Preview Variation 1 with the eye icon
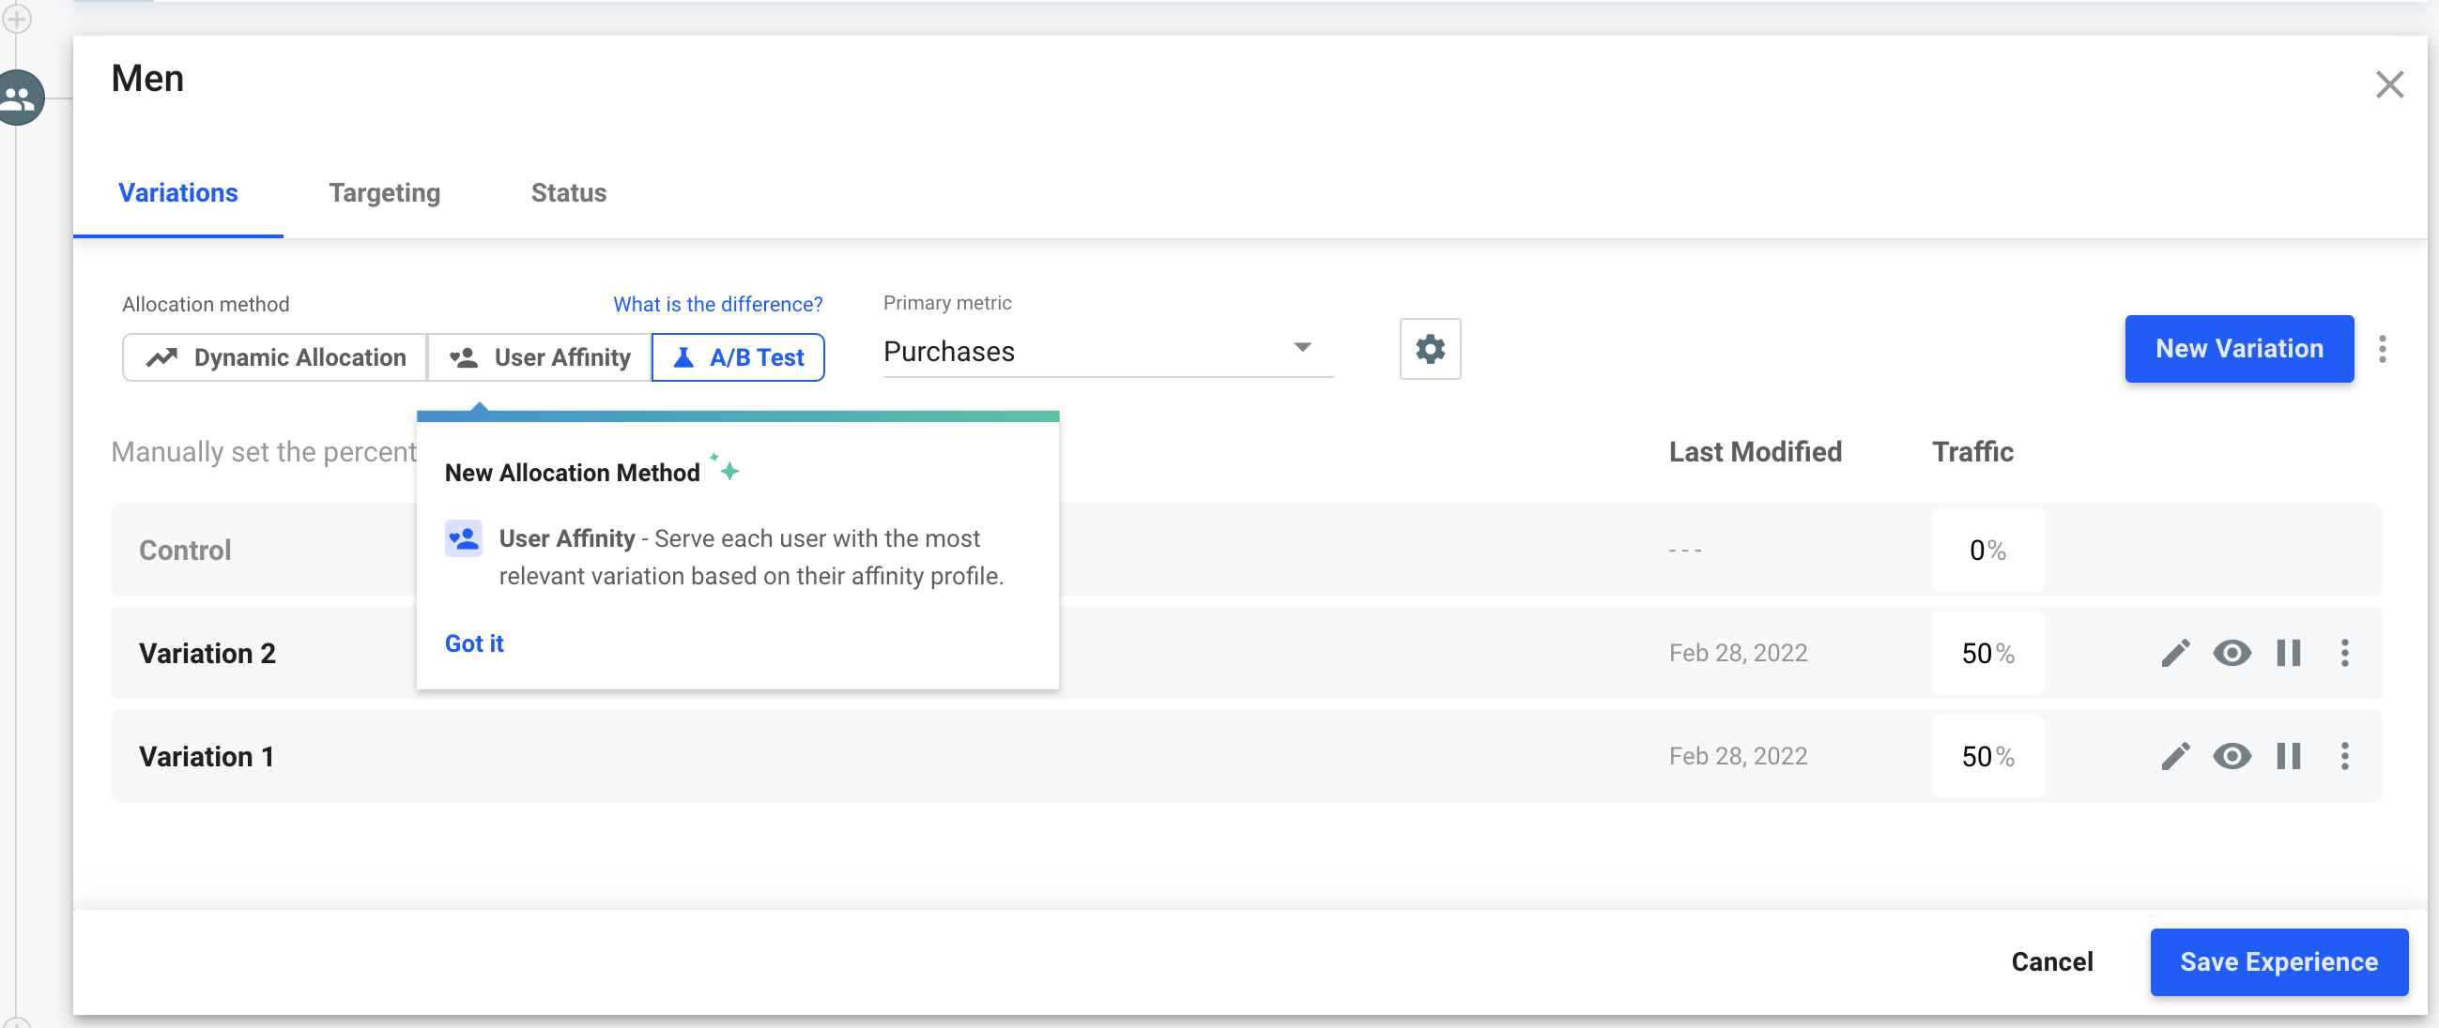 click(2232, 756)
